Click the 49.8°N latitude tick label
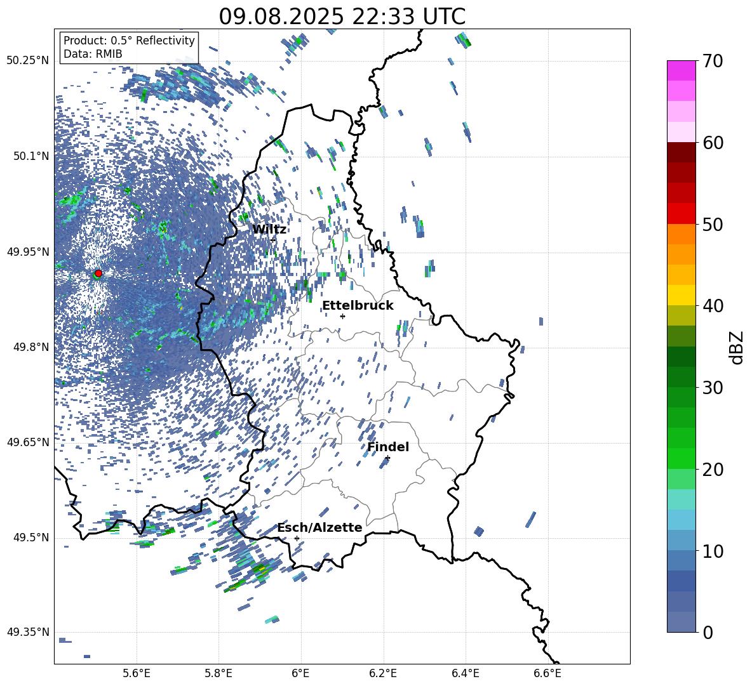 click(x=32, y=347)
